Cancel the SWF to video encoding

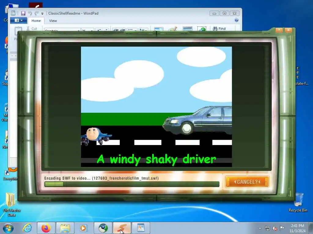tap(247, 182)
